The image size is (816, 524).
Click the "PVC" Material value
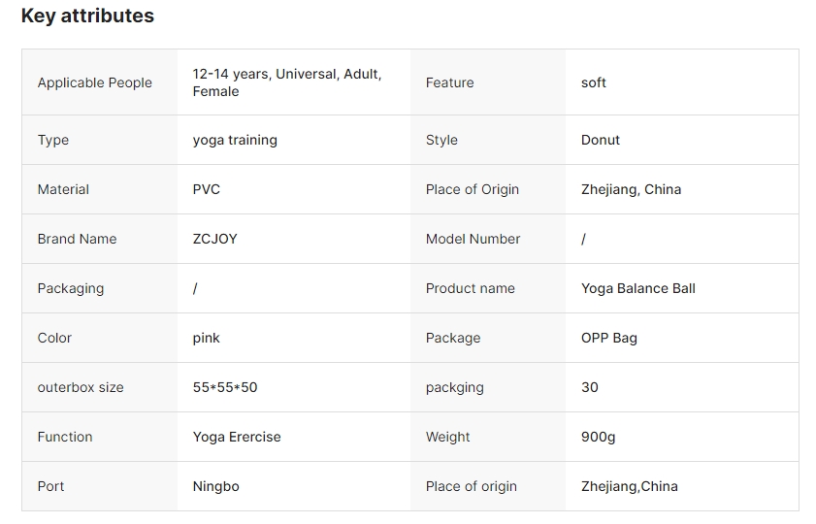[x=207, y=189]
